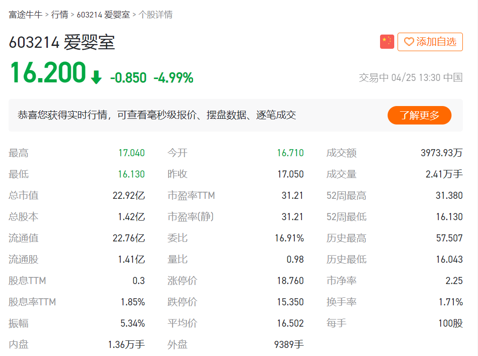
Task: Click the 了解更多 orange button
Action: pos(419,115)
